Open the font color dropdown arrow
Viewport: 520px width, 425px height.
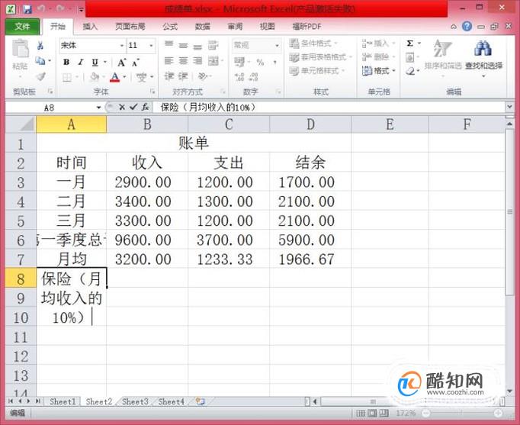125,77
